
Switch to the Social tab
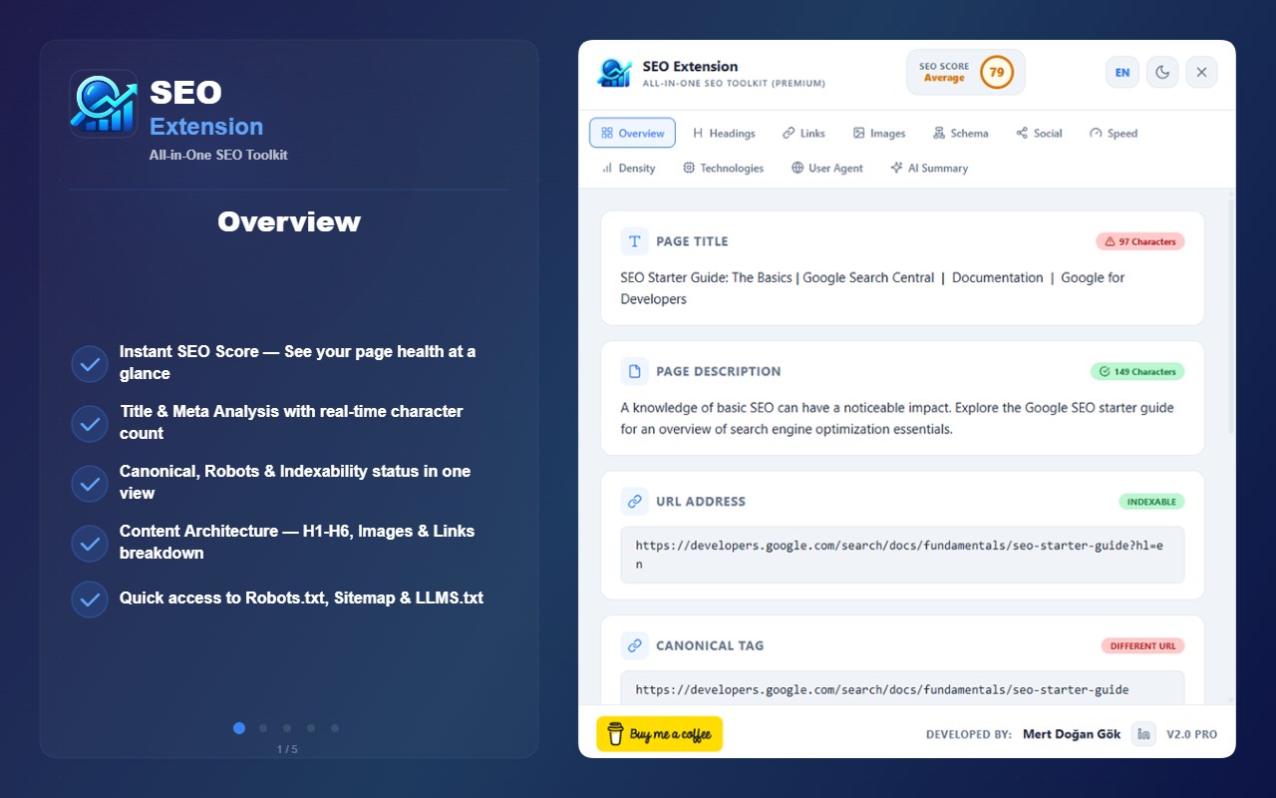click(1039, 133)
